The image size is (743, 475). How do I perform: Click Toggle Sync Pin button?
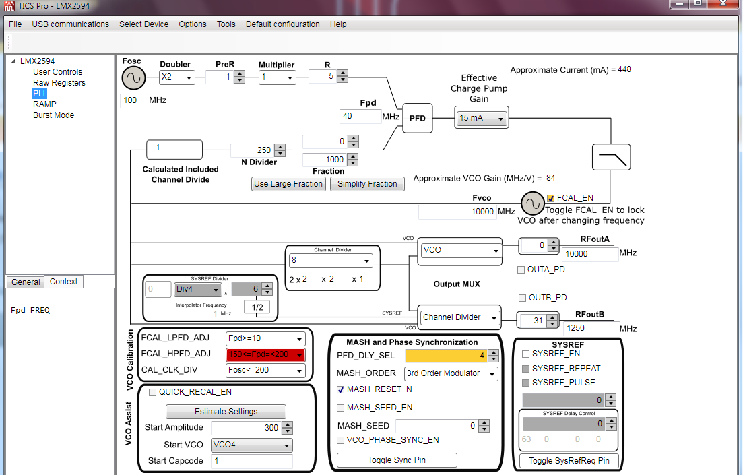click(x=397, y=460)
